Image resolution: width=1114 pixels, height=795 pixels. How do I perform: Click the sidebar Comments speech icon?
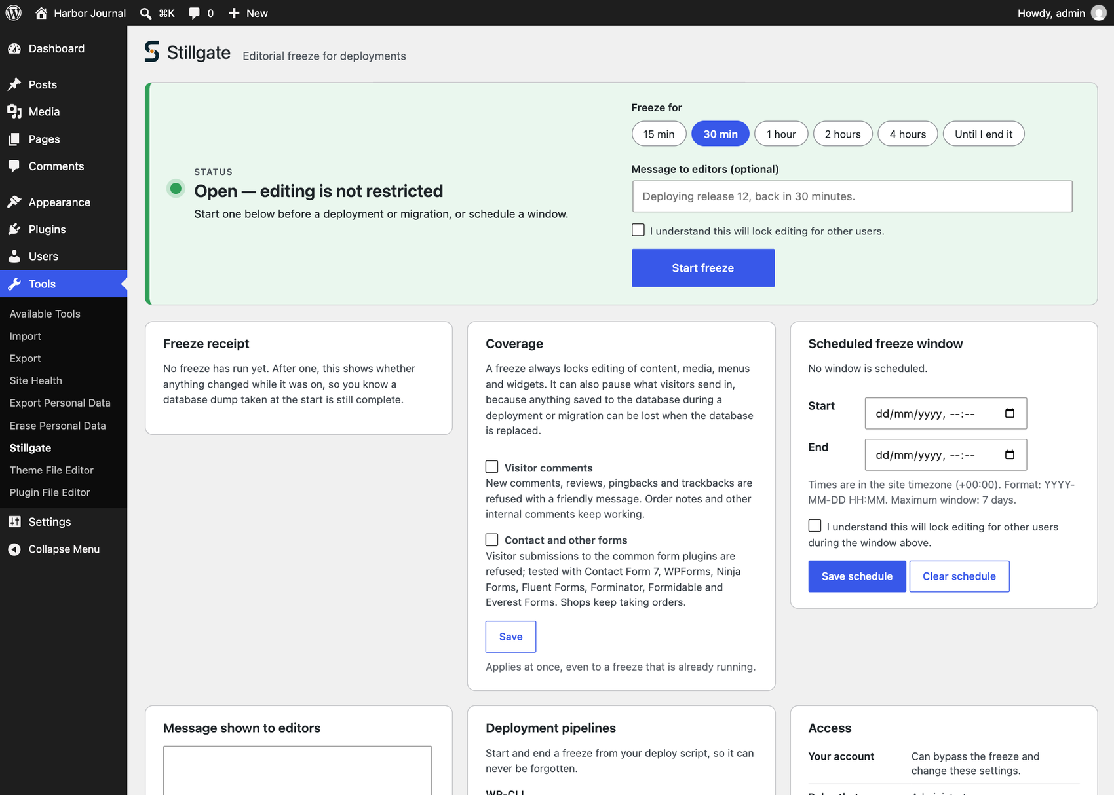14,166
